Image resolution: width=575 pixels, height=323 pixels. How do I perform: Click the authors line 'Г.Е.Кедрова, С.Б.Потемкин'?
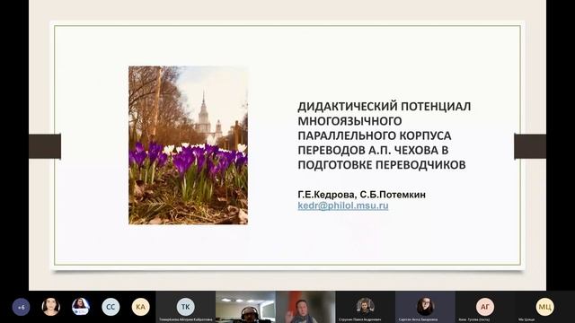[x=361, y=195]
